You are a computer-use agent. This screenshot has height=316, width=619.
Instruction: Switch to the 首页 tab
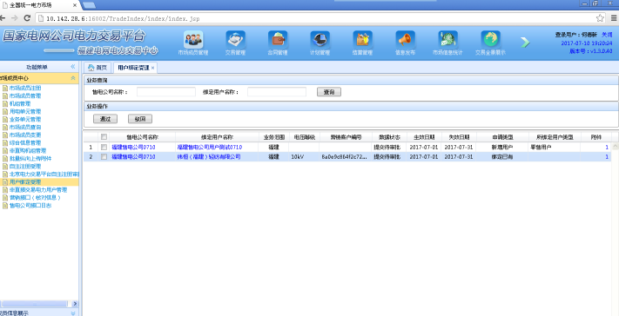coord(98,68)
